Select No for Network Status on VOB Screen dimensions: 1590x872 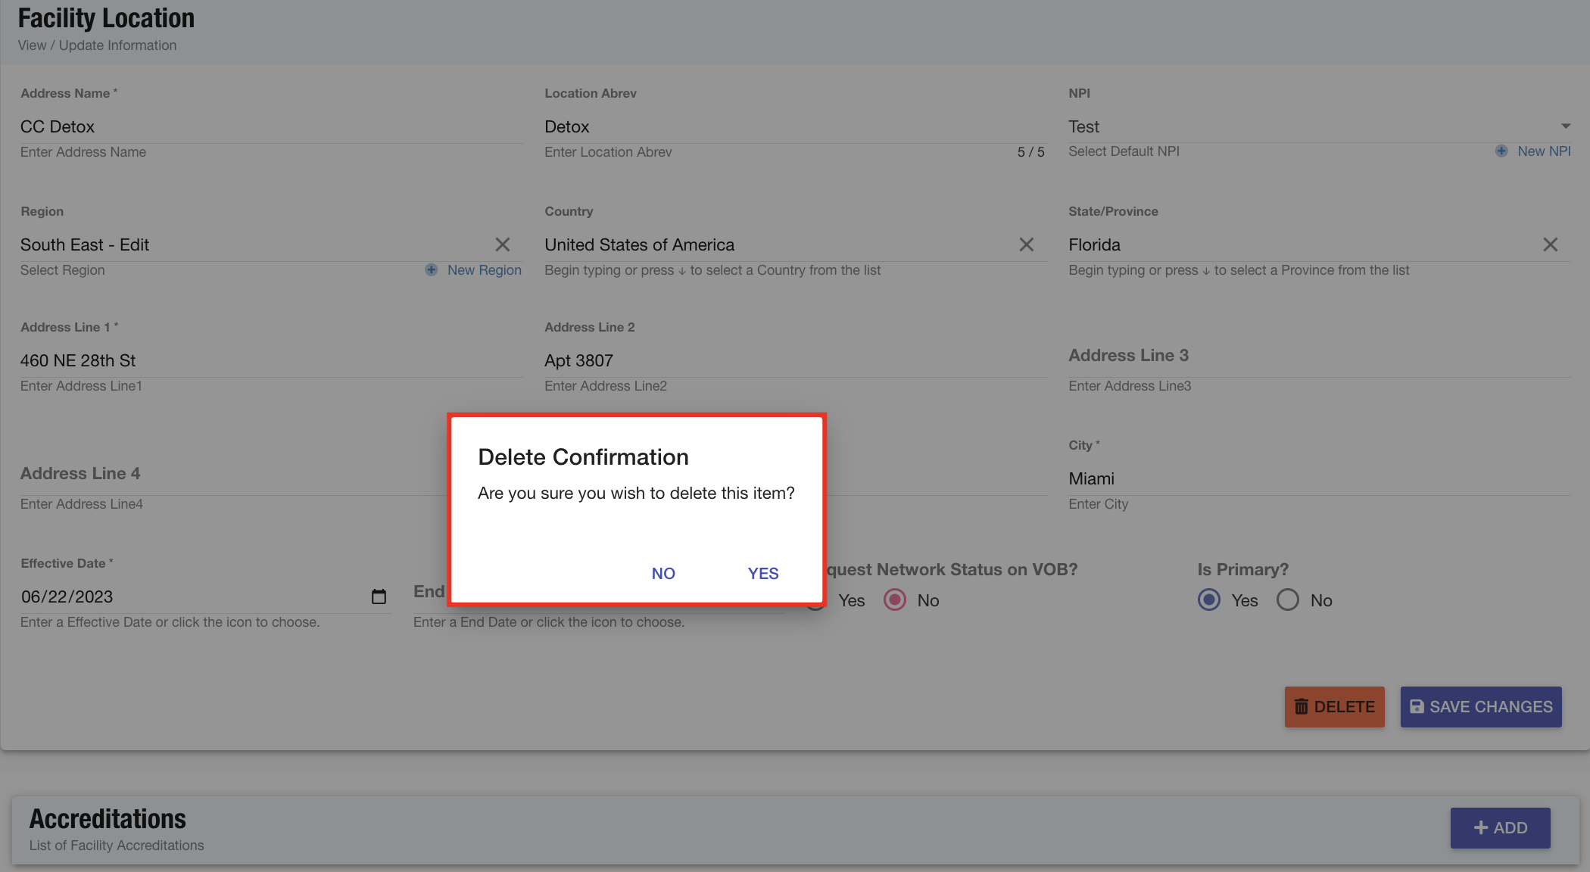tap(895, 600)
